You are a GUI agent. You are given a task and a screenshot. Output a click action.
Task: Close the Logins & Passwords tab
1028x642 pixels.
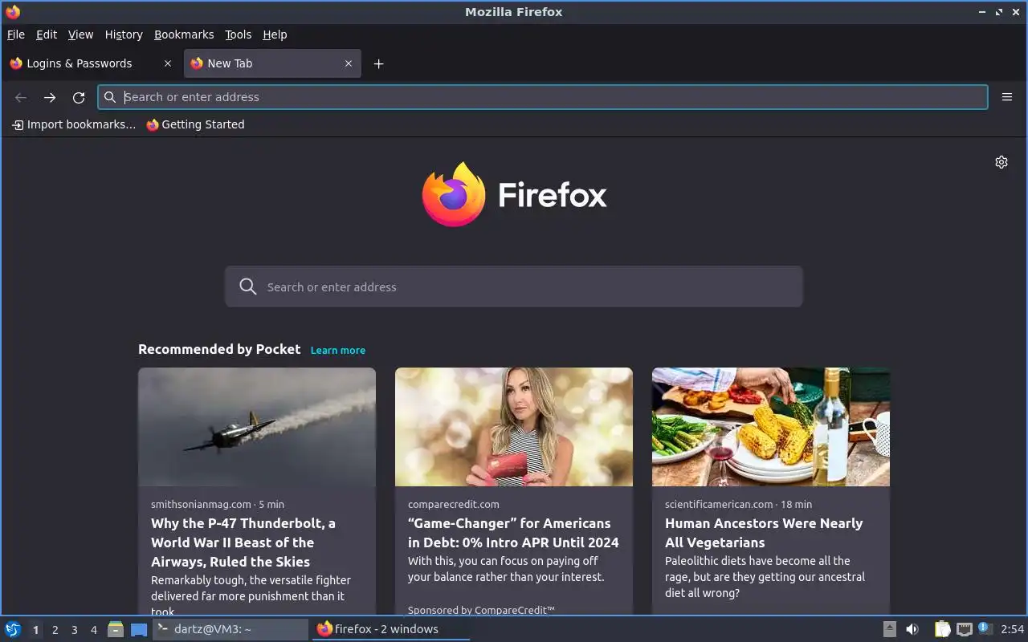[x=168, y=63]
